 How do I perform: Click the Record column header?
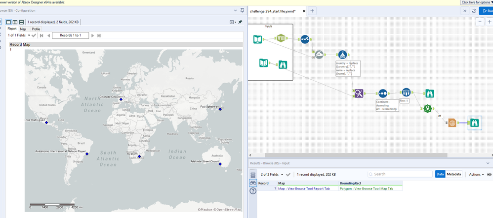point(267,183)
